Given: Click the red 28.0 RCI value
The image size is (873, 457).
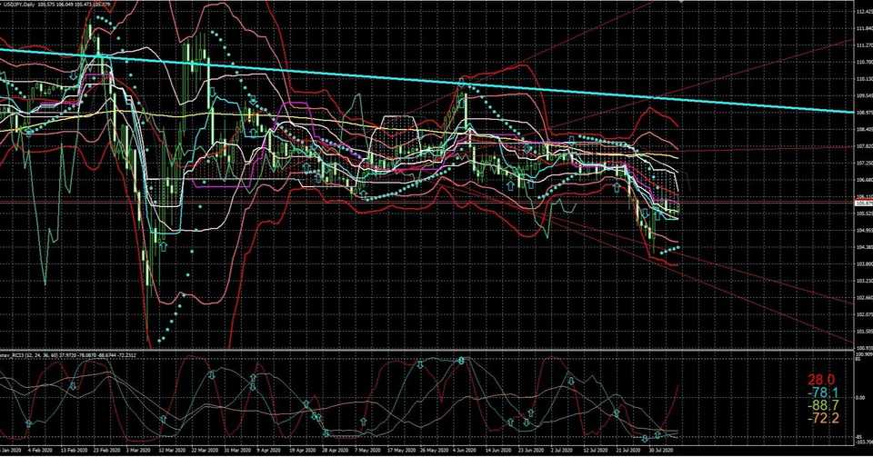Looking at the screenshot, I should pyautogui.click(x=822, y=380).
